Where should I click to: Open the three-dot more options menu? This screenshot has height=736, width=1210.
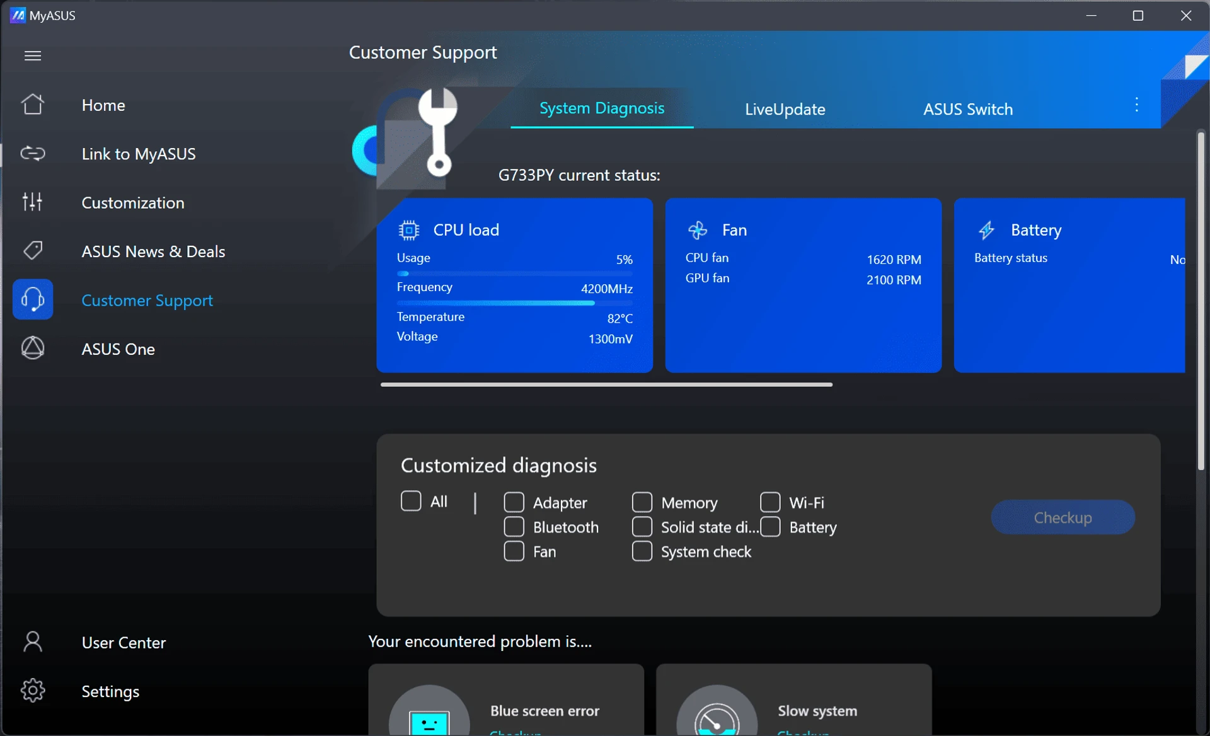[1137, 105]
